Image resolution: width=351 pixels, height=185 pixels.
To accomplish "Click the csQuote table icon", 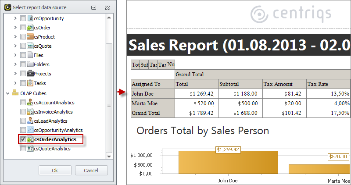I will (x=30, y=46).
